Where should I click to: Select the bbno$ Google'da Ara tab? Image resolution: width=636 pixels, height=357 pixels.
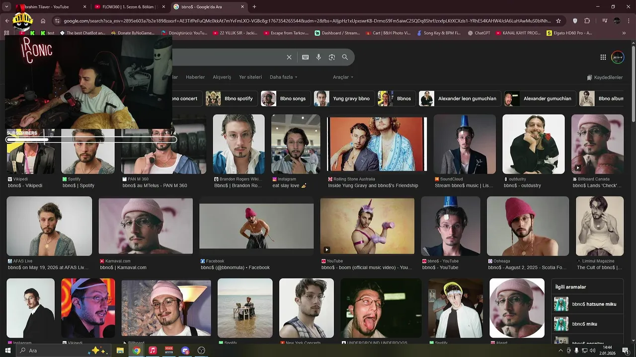pos(209,7)
